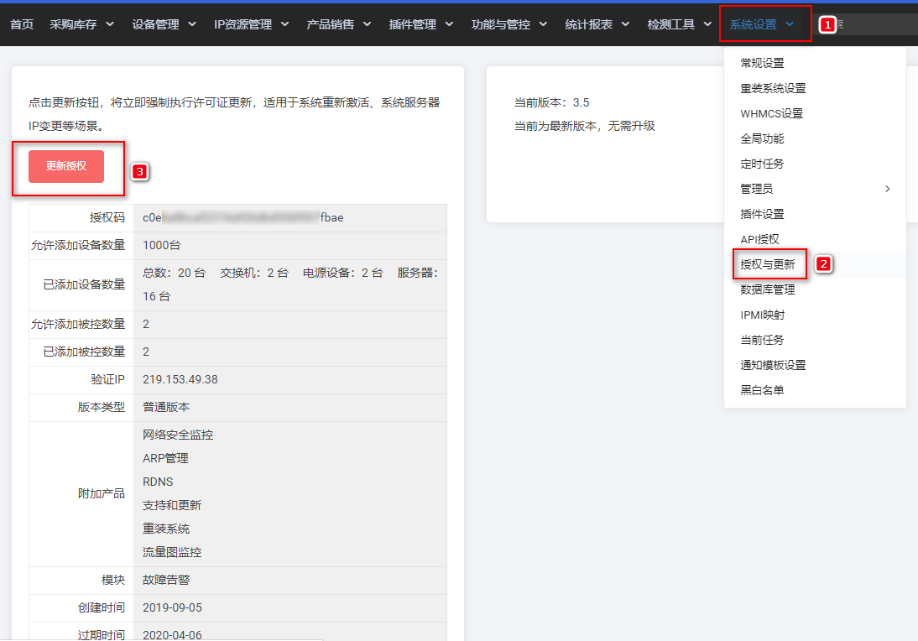918x641 pixels.
Task: Open the 统计报表 dropdown
Action: 597,24
